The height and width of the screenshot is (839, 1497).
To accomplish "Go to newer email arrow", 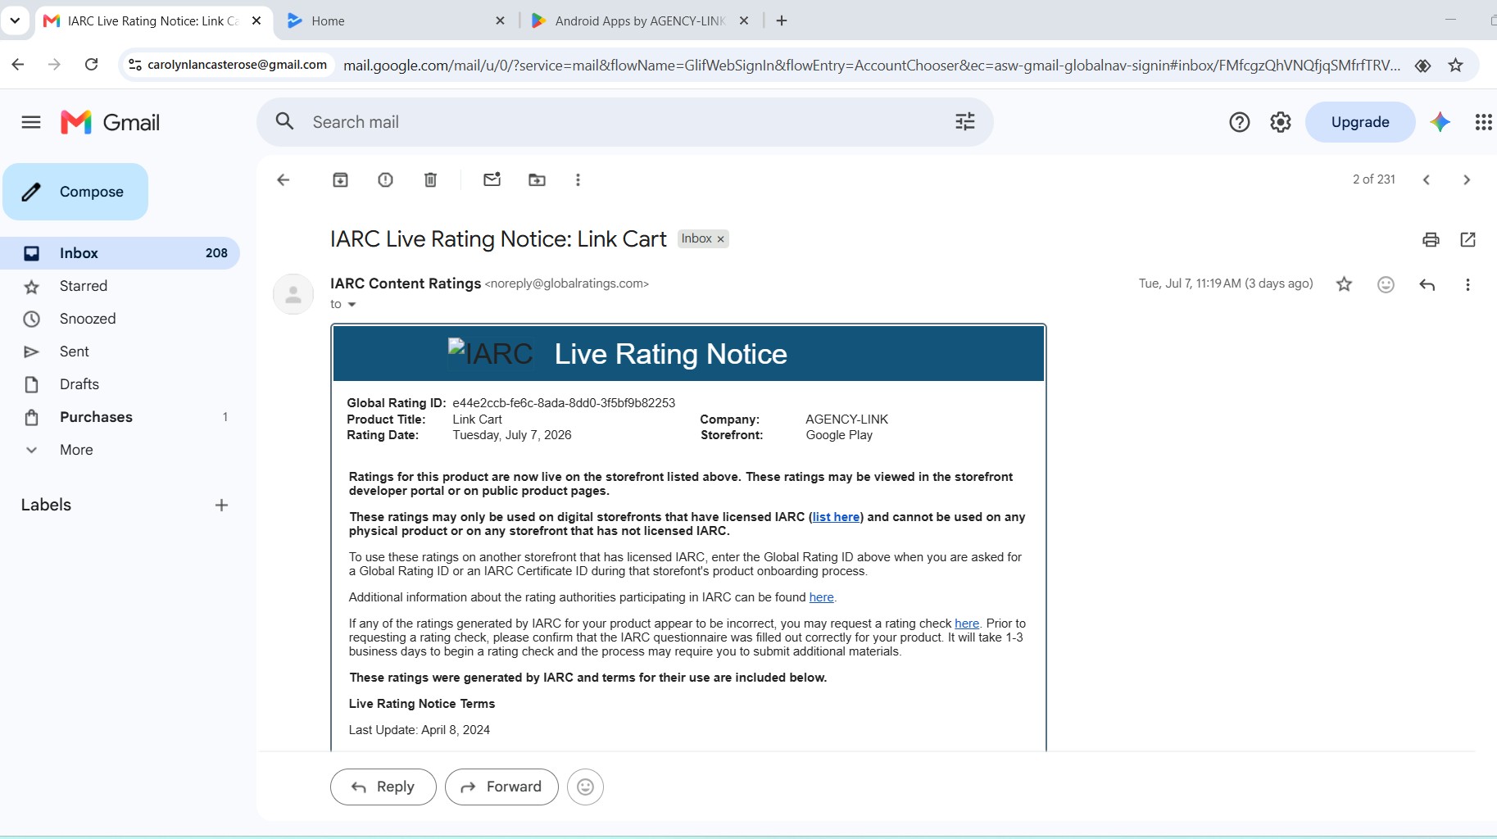I will coord(1427,179).
